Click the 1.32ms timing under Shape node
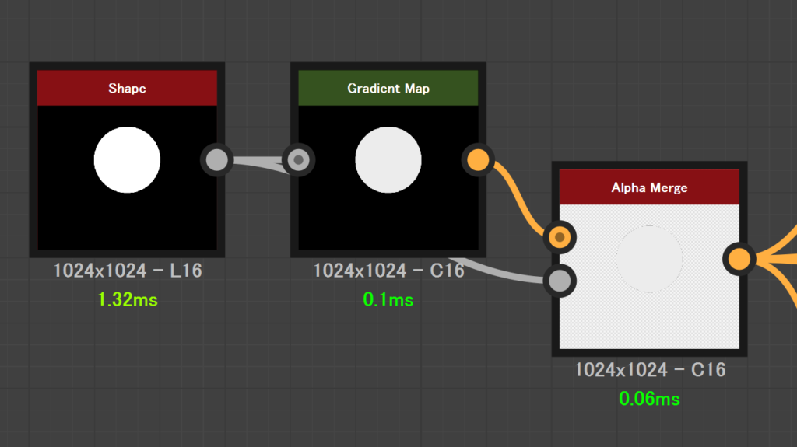This screenshot has width=797, height=447. pos(128,299)
